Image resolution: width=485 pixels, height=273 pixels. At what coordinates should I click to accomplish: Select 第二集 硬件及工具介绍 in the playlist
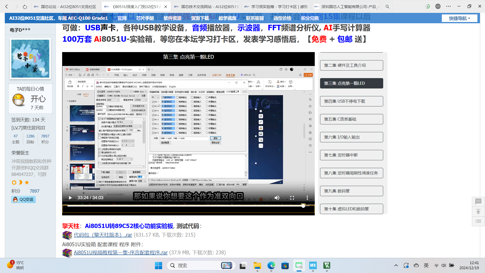click(x=352, y=65)
